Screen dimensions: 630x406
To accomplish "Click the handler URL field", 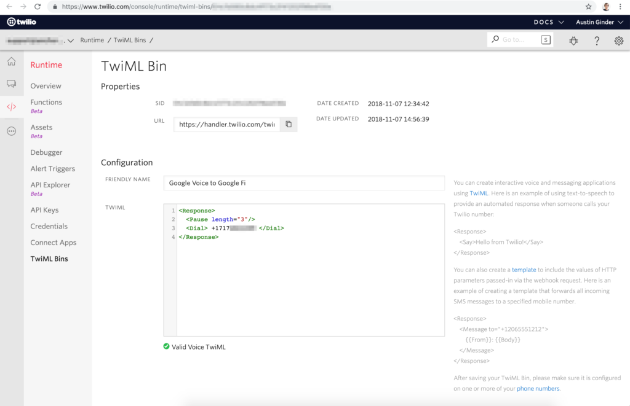I will (227, 124).
